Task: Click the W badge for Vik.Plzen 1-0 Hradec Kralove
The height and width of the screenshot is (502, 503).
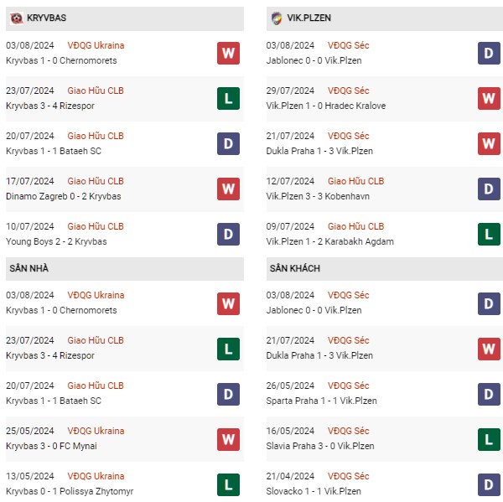Action: (x=489, y=98)
